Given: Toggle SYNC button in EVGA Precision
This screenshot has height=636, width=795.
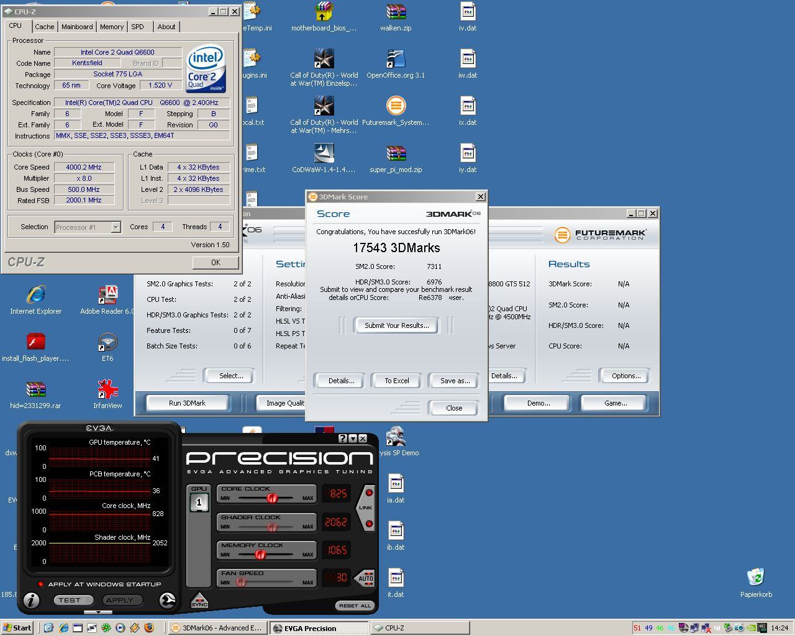Looking at the screenshot, I should tap(199, 600).
